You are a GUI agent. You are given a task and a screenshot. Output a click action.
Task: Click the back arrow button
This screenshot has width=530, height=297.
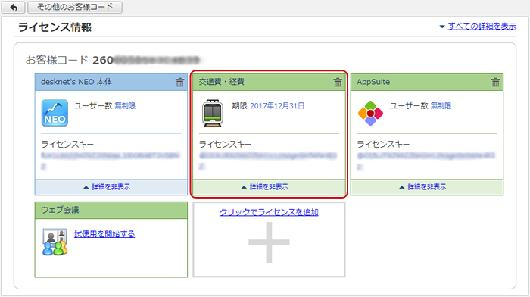(13, 7)
